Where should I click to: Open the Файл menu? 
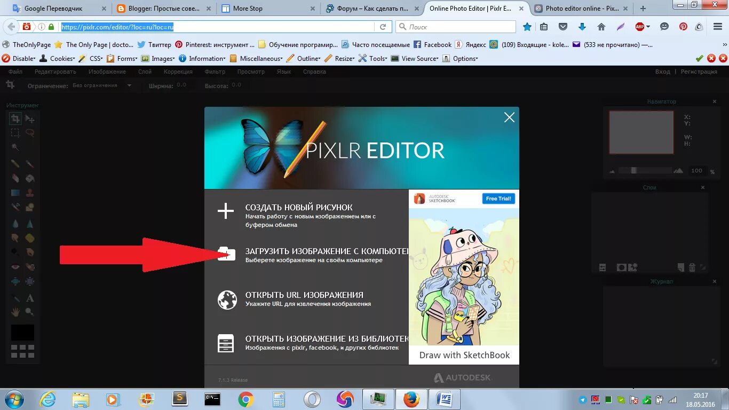(15, 72)
